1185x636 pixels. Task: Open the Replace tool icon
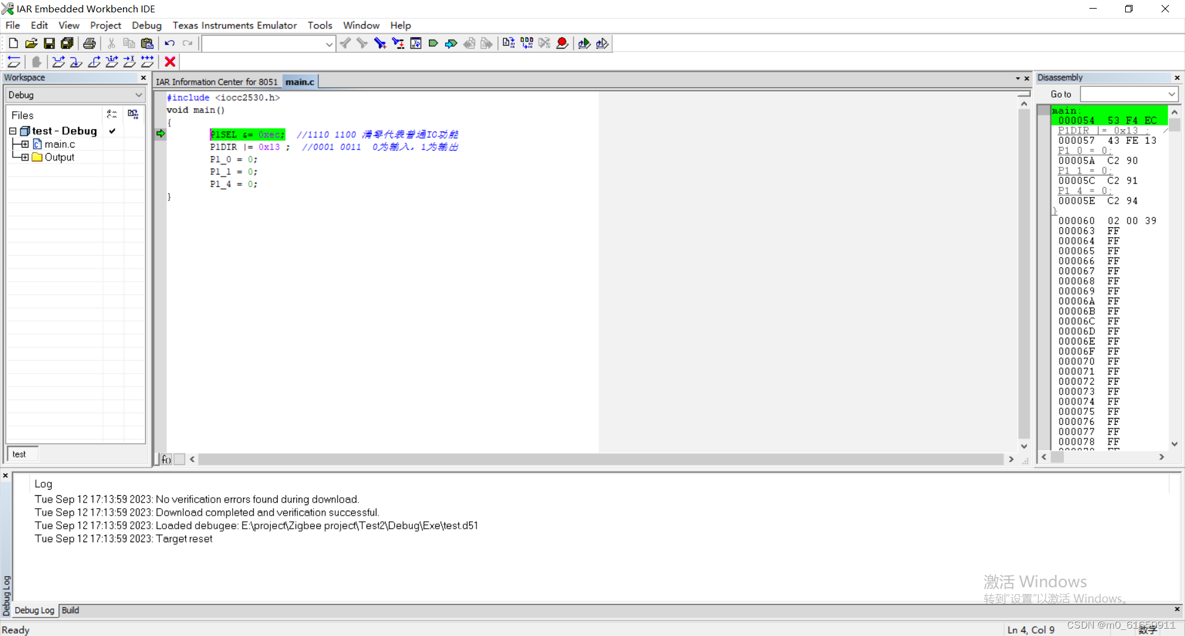pos(398,43)
